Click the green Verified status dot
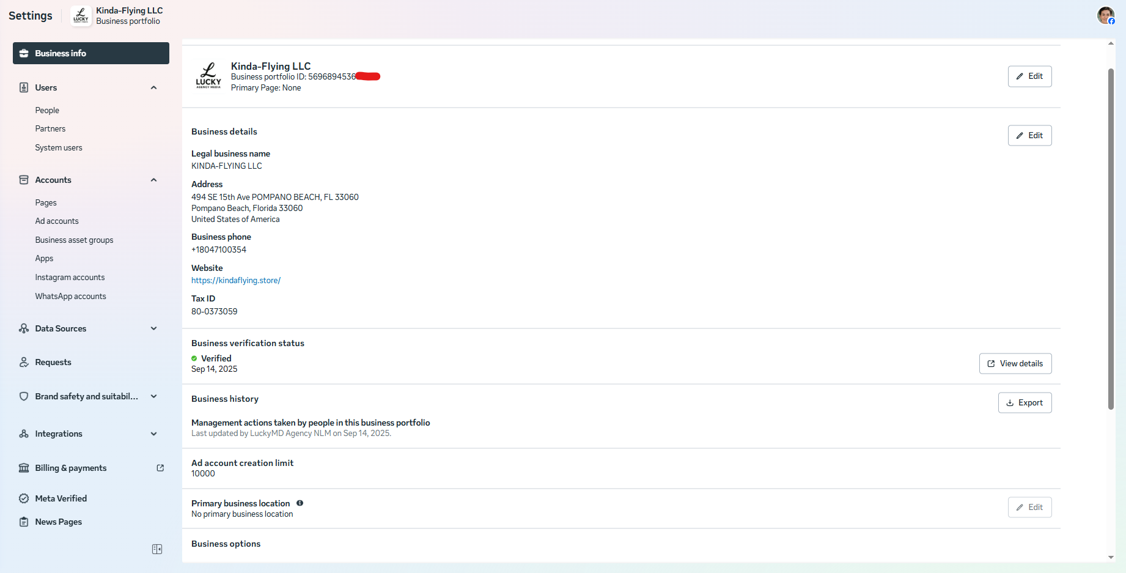 click(x=194, y=358)
